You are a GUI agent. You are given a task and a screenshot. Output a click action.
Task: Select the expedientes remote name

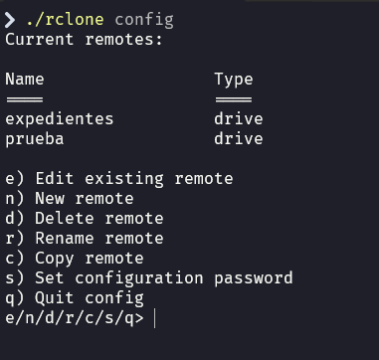pyautogui.click(x=60, y=119)
